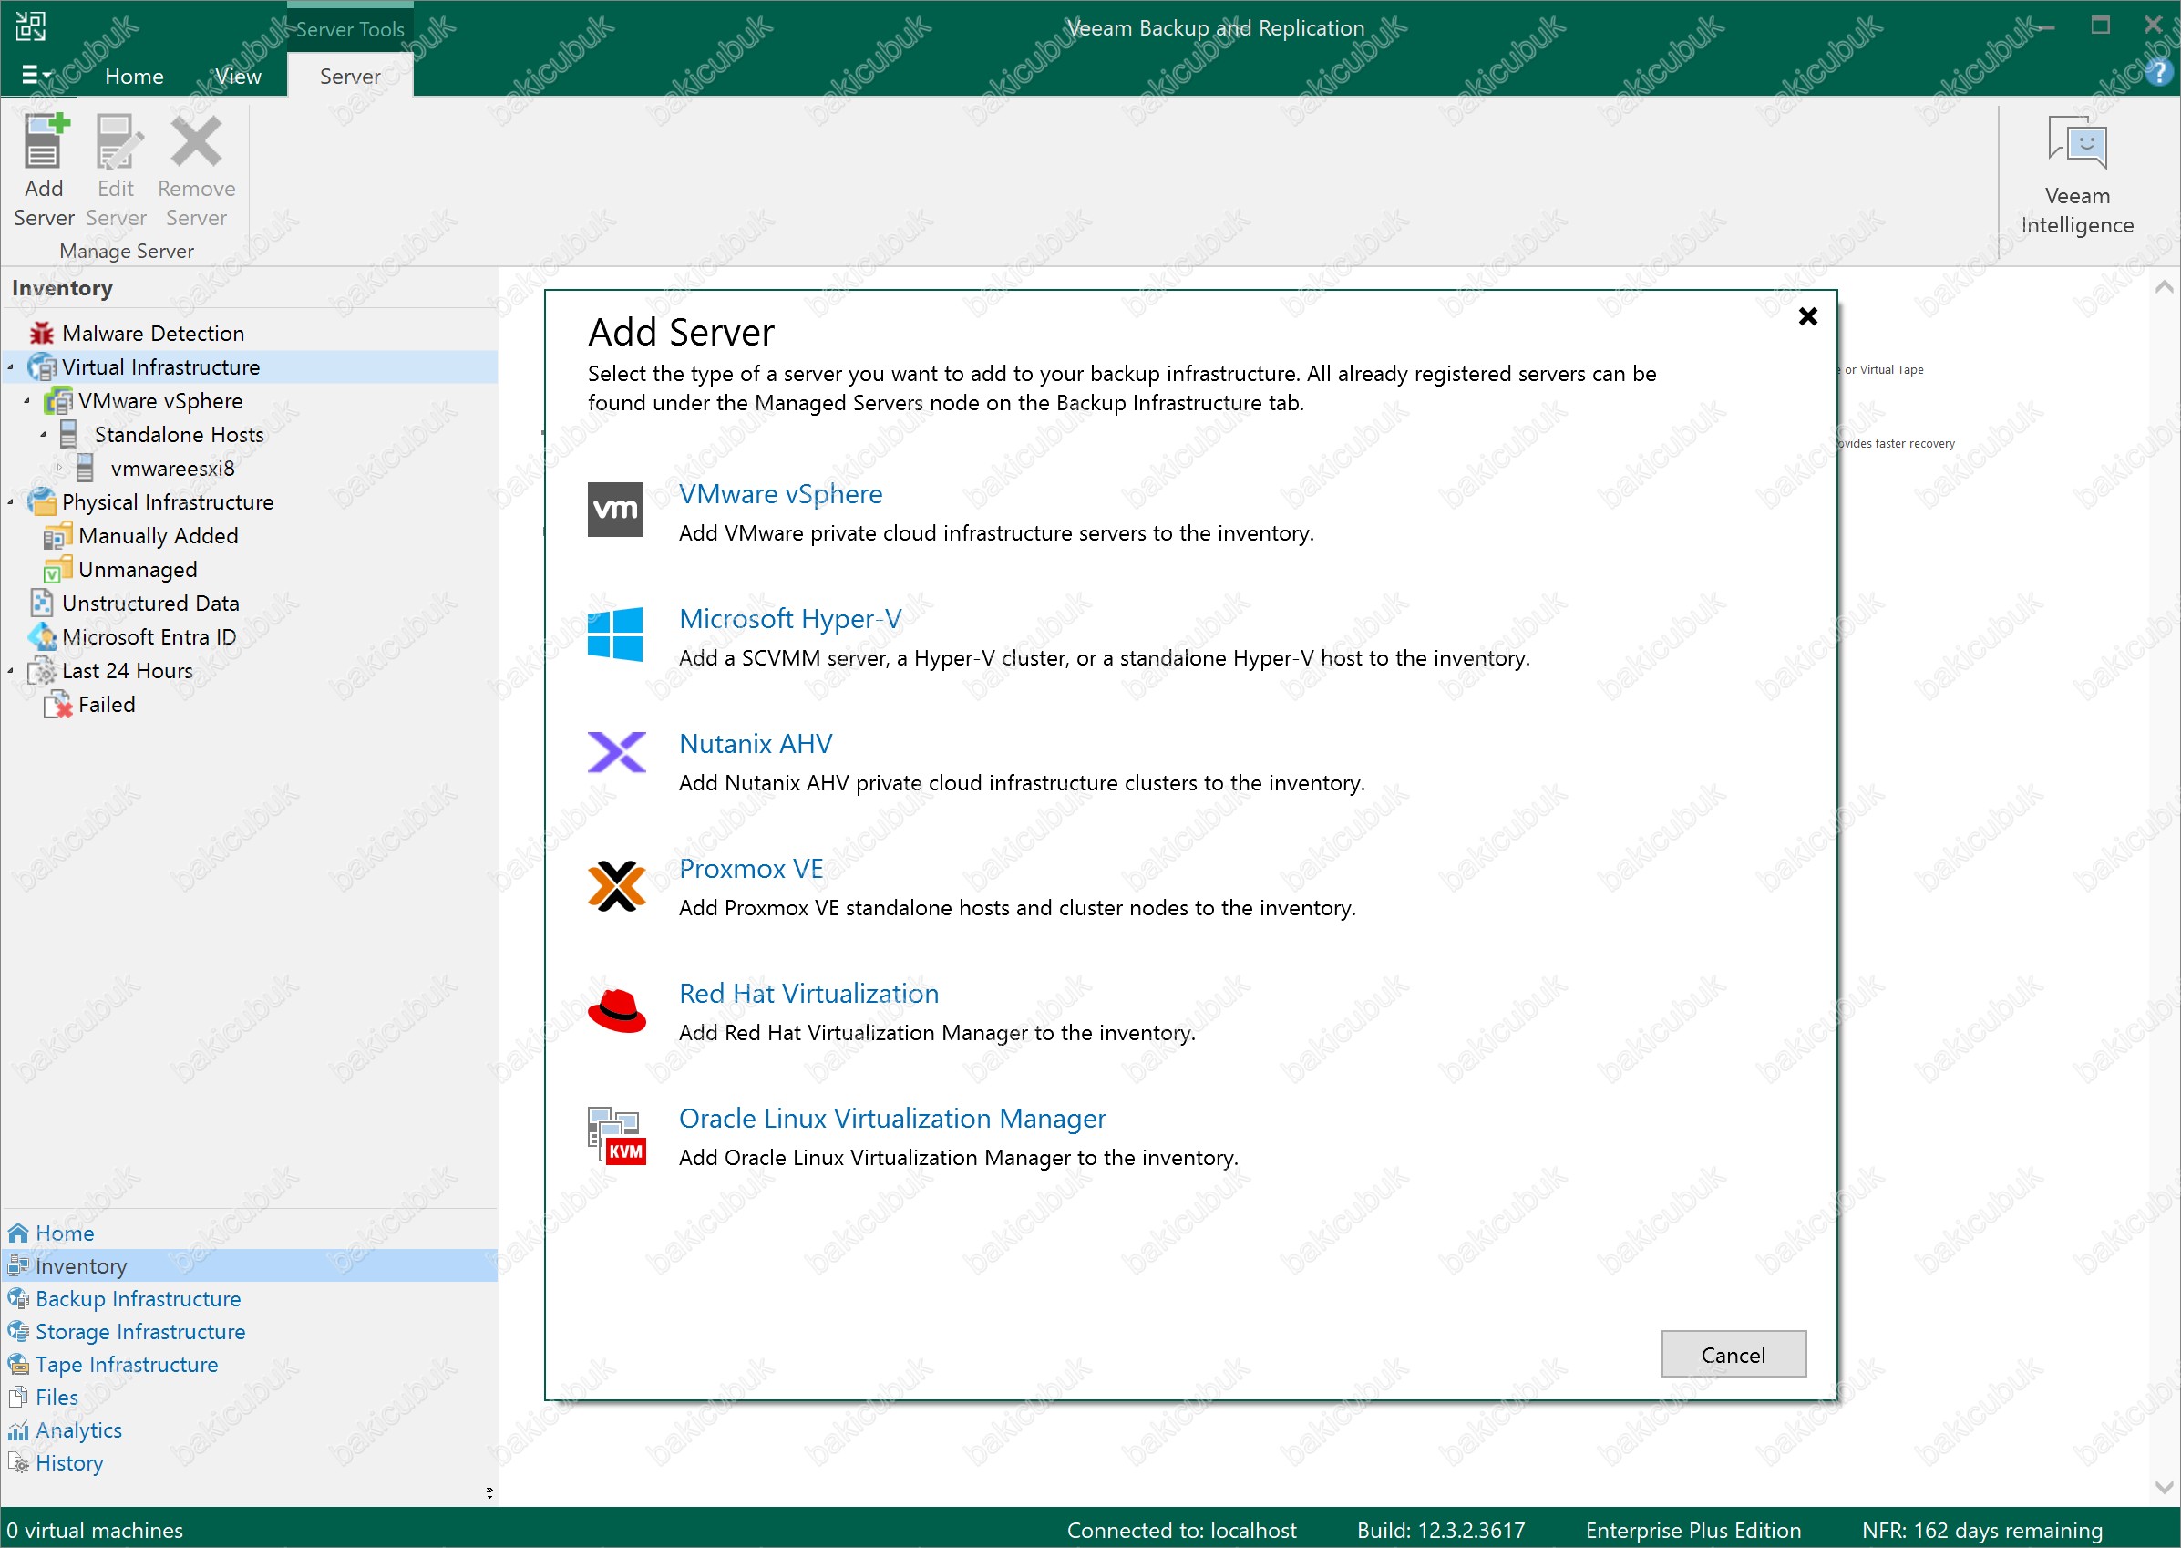This screenshot has height=1548, width=2181.
Task: Choose Nutanix AHV server type link
Action: (756, 744)
